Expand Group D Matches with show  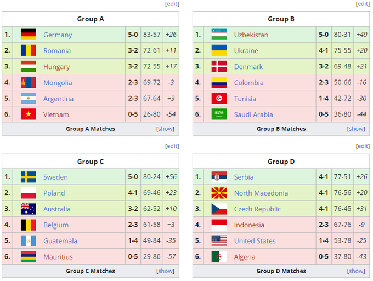(x=356, y=271)
